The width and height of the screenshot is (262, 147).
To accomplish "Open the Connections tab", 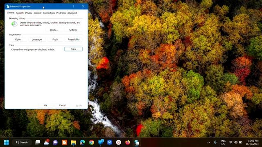I will click(49, 13).
